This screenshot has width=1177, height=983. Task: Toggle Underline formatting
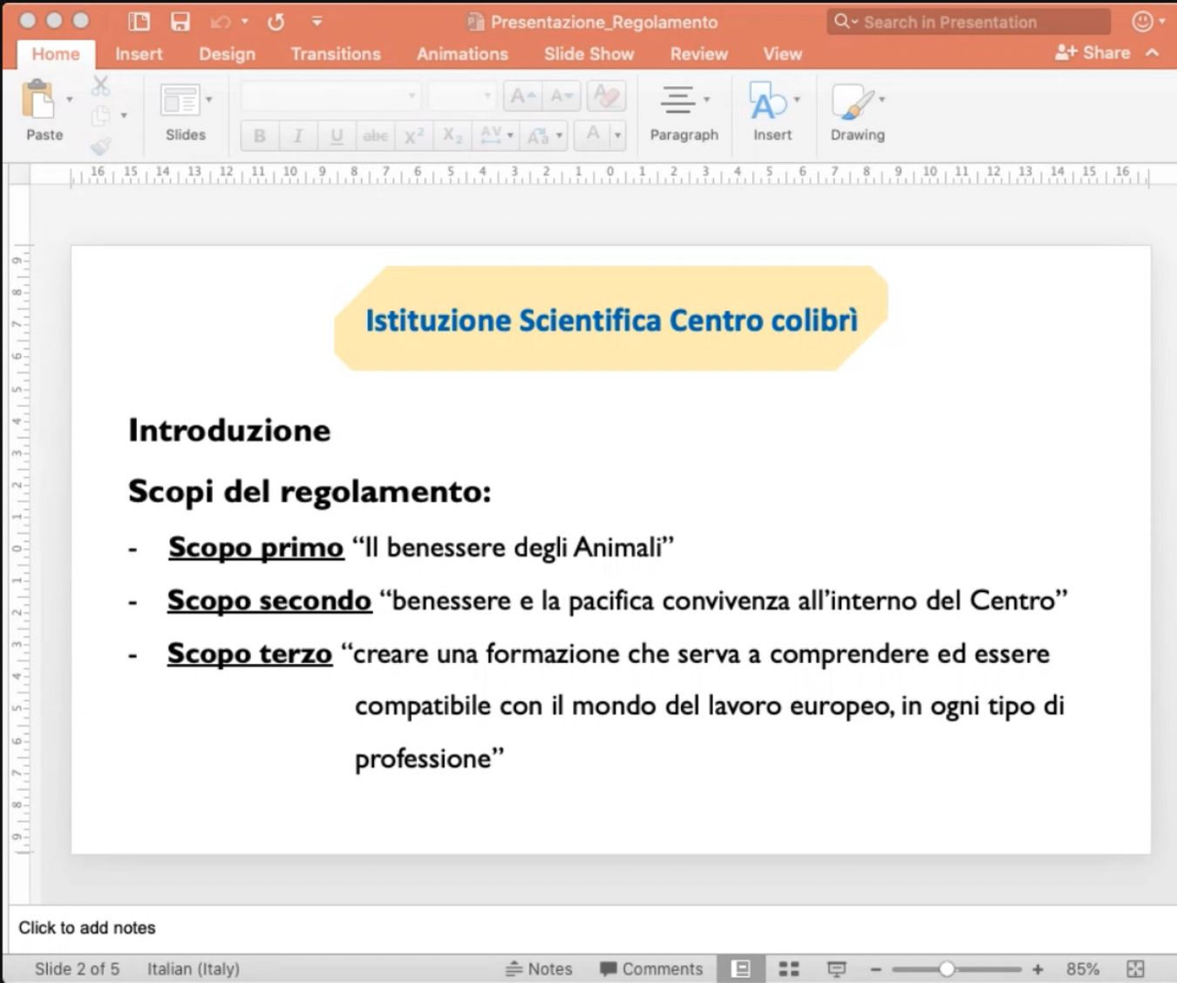point(337,136)
